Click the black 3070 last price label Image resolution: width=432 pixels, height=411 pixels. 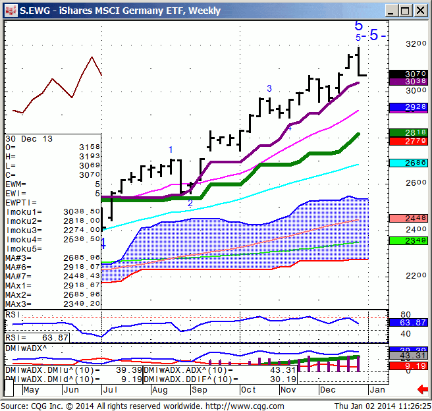(x=408, y=74)
